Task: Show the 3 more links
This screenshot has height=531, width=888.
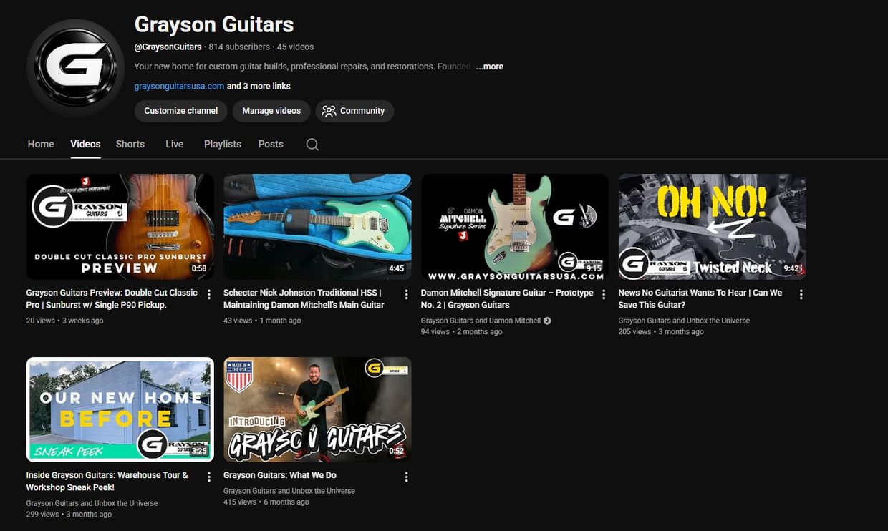Action: tap(259, 86)
